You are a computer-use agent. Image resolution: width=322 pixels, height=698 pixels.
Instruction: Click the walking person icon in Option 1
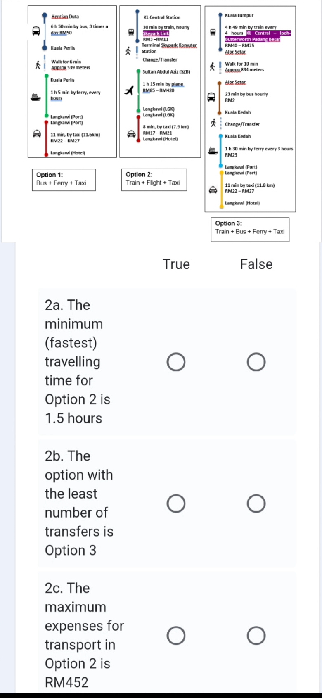point(38,65)
